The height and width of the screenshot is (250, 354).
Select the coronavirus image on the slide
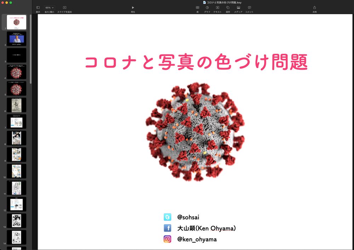click(x=195, y=132)
